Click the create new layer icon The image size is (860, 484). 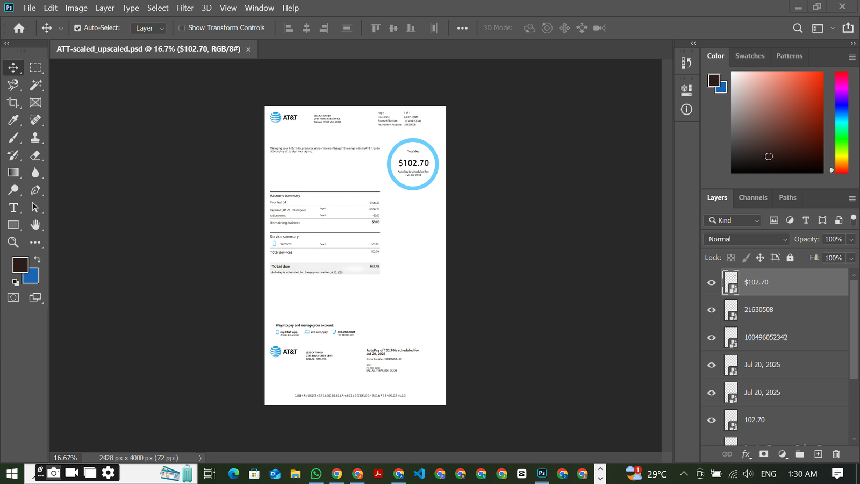coord(818,454)
